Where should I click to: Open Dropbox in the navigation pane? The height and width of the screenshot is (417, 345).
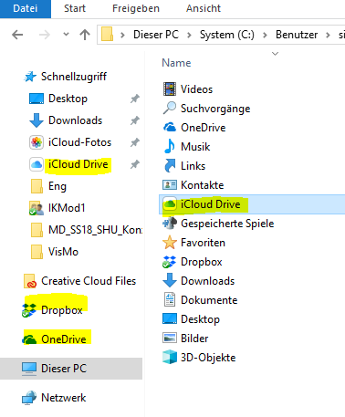(62, 310)
